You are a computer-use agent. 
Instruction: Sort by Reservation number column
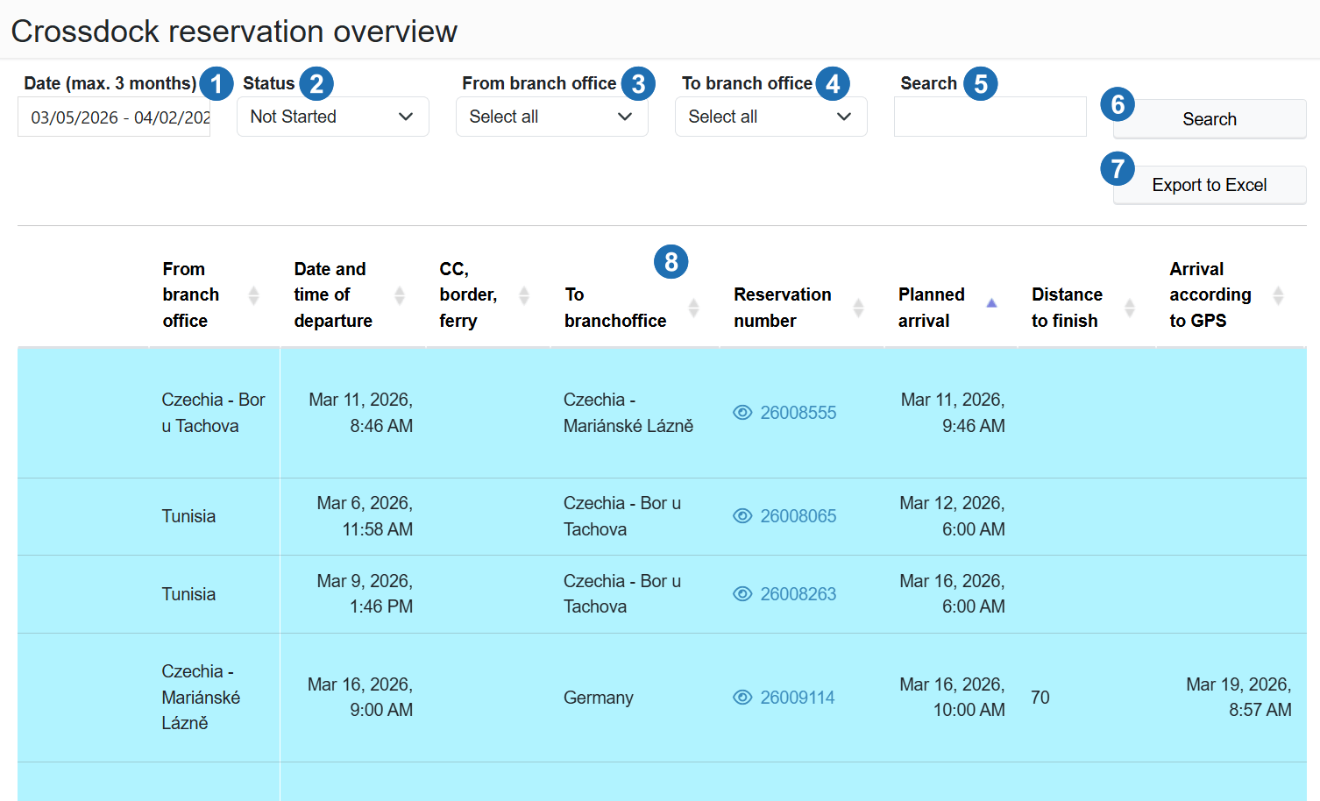(858, 308)
